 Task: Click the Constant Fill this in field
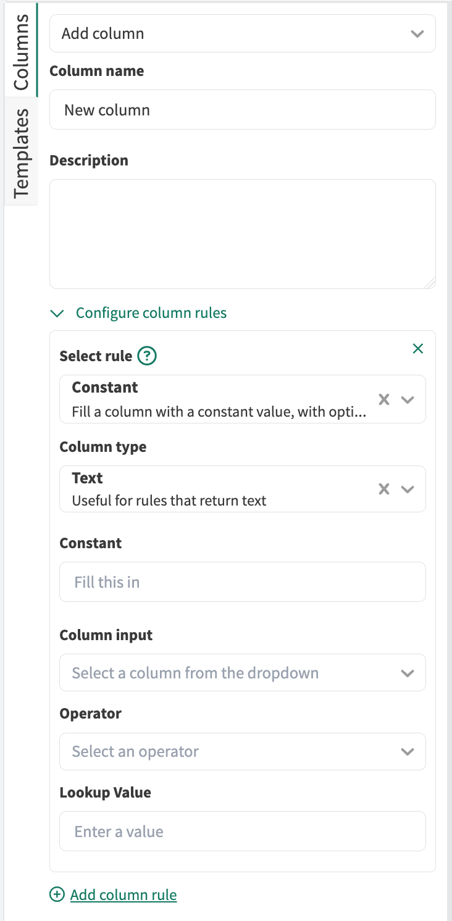tap(243, 581)
